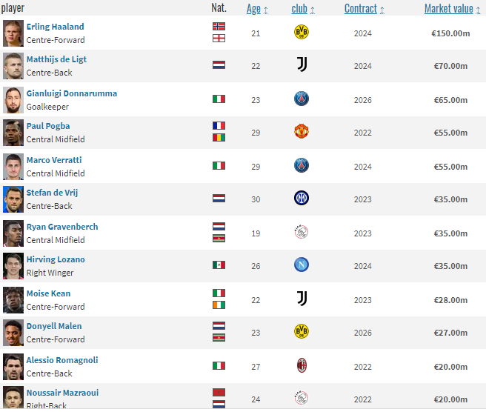Click AC Milan crest beside Romagnoli
The width and height of the screenshot is (486, 412).
pyautogui.click(x=301, y=365)
